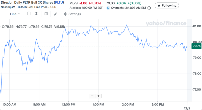202x110 pixels.
Task: Zoom out using the minus button
Action: point(92,96)
